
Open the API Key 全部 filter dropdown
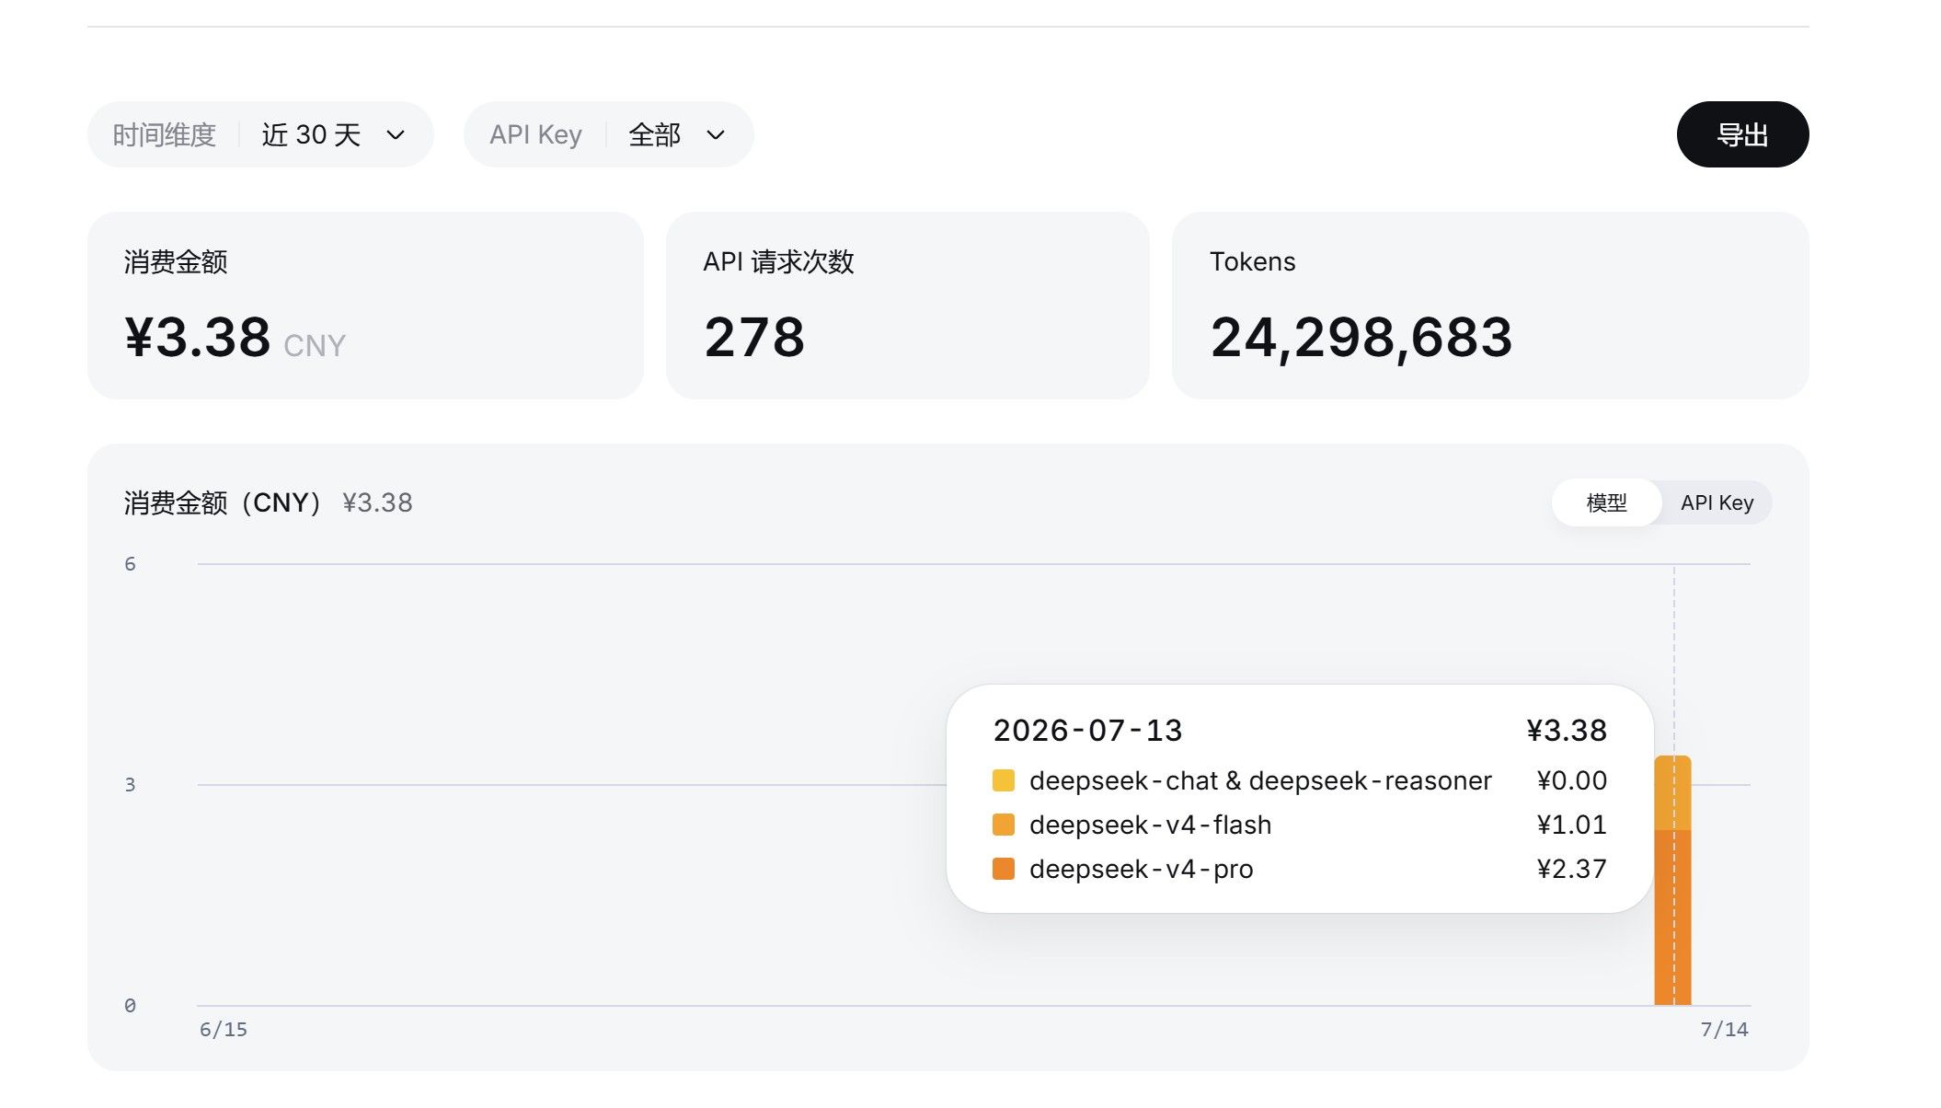tap(608, 134)
